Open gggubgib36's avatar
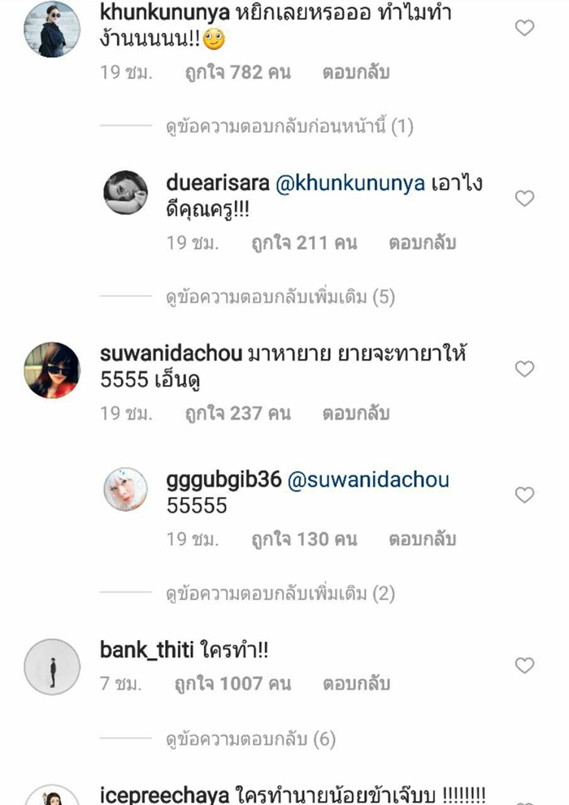 coord(125,489)
